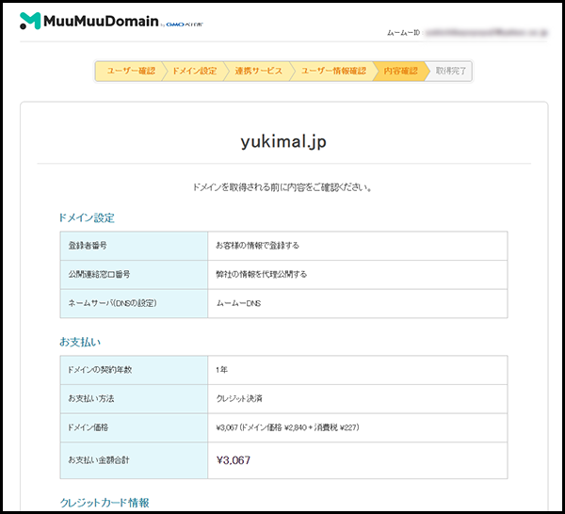Screen dimensions: 565x514
Task: Click the 1年 contract years value
Action: (222, 370)
